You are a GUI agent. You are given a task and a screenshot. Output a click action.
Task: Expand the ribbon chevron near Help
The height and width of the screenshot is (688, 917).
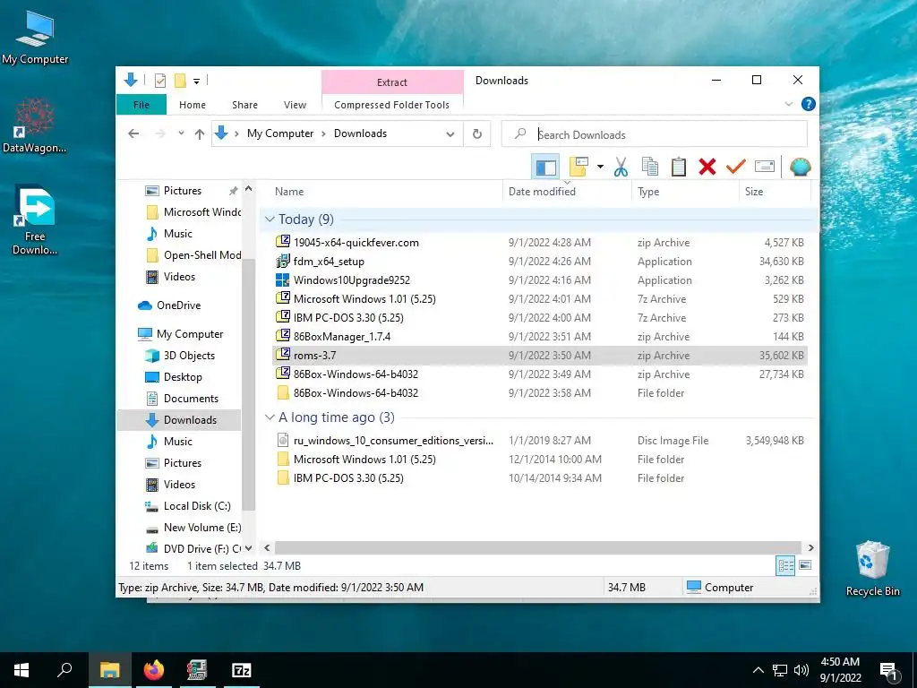pyautogui.click(x=788, y=104)
